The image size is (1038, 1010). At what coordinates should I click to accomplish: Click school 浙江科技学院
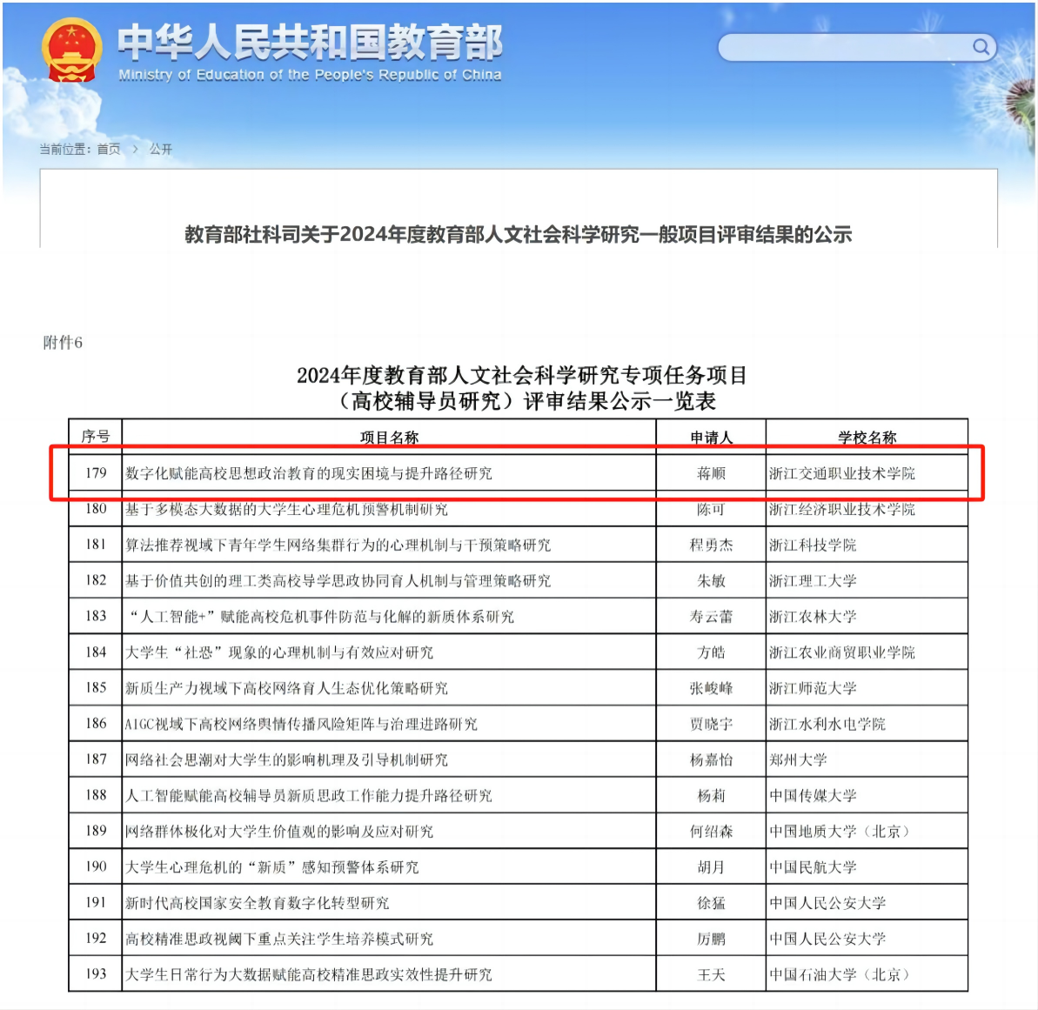813,545
